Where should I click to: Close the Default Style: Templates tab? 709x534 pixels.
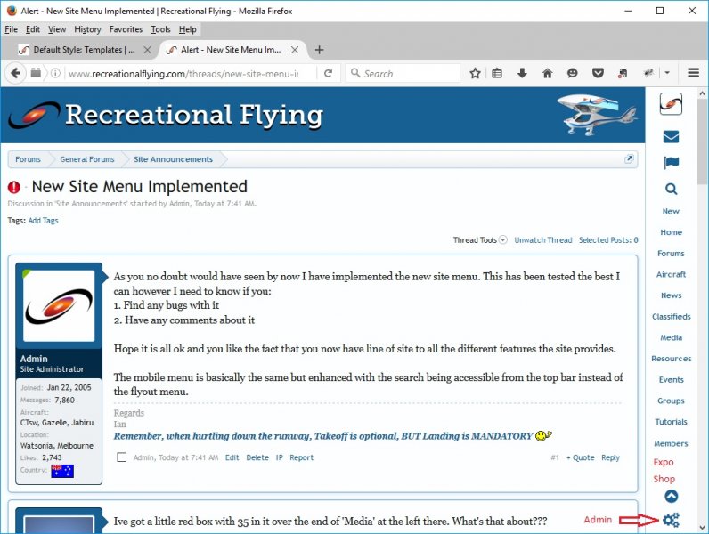pyautogui.click(x=147, y=50)
